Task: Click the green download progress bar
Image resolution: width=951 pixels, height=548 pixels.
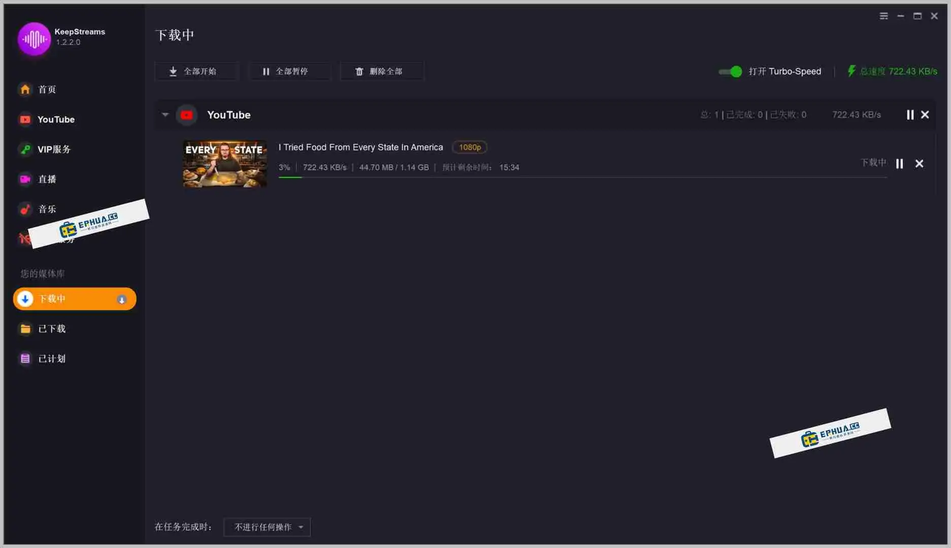Action: pos(289,178)
